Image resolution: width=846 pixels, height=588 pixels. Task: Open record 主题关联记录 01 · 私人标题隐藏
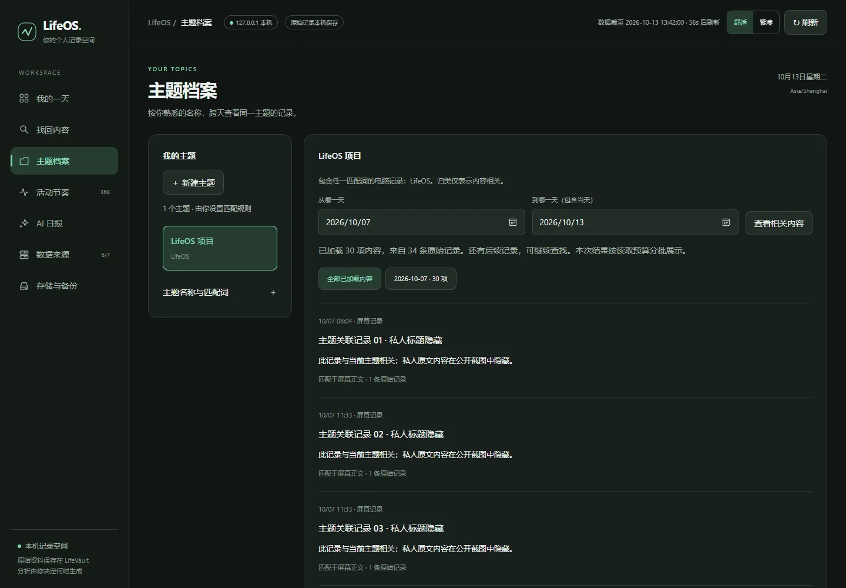380,340
